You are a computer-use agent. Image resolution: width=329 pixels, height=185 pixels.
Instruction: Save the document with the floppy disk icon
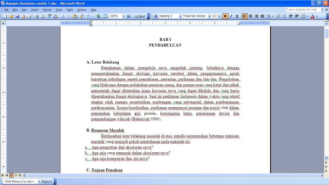[x=17, y=16]
